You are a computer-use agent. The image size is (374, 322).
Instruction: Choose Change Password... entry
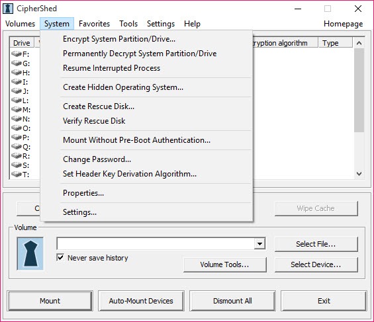coord(146,159)
